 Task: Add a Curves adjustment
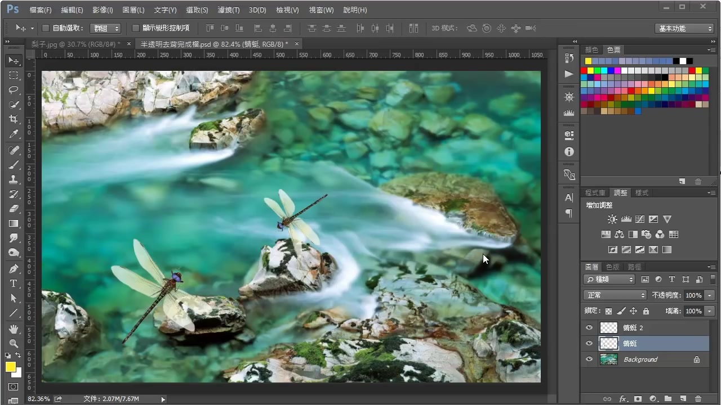pyautogui.click(x=640, y=219)
